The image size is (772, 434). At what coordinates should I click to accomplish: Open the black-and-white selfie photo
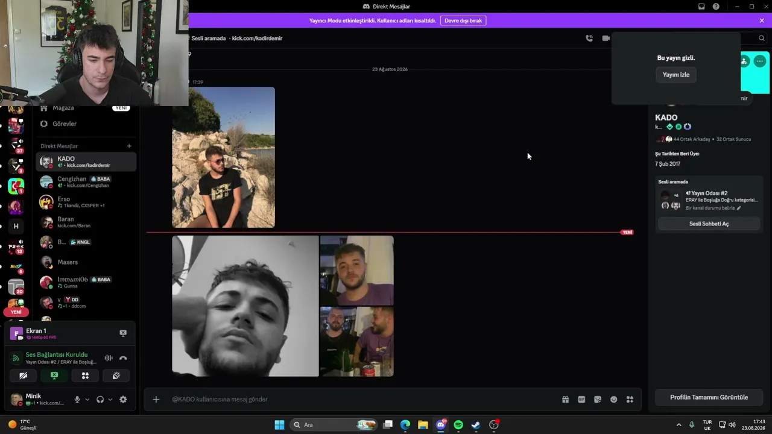coord(245,306)
